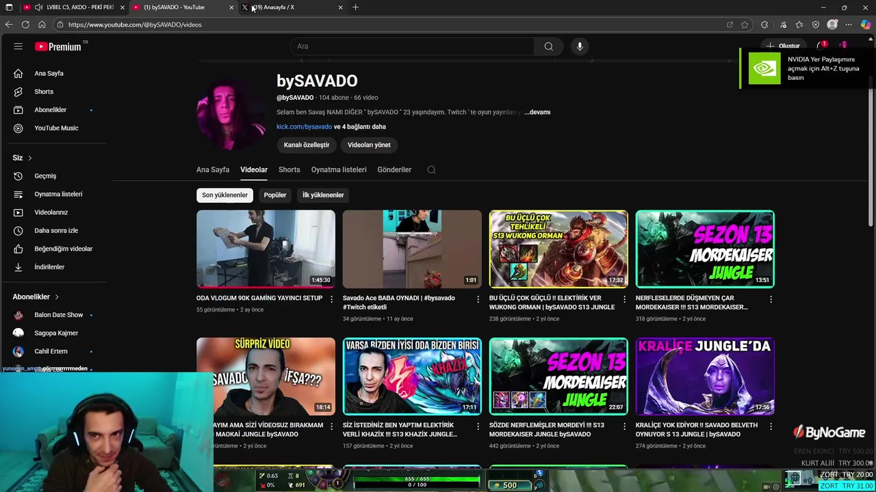Open Oluştur create dropdown
Viewport: 876px width, 492px height.
point(783,46)
